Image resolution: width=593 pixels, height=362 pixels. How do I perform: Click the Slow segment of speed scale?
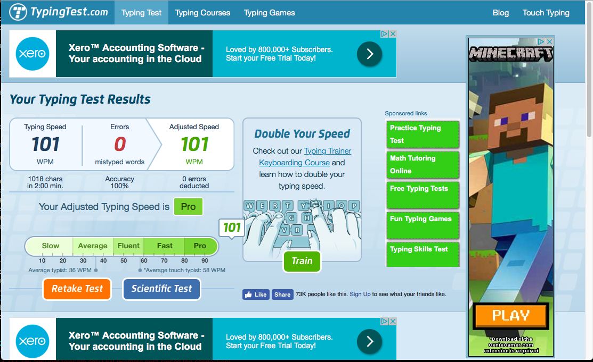[50, 246]
